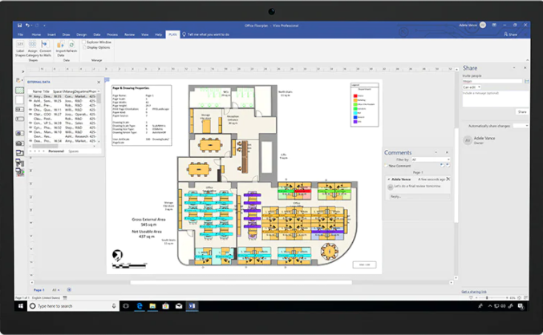Close the External Data panel
543x335 pixels.
click(x=99, y=82)
